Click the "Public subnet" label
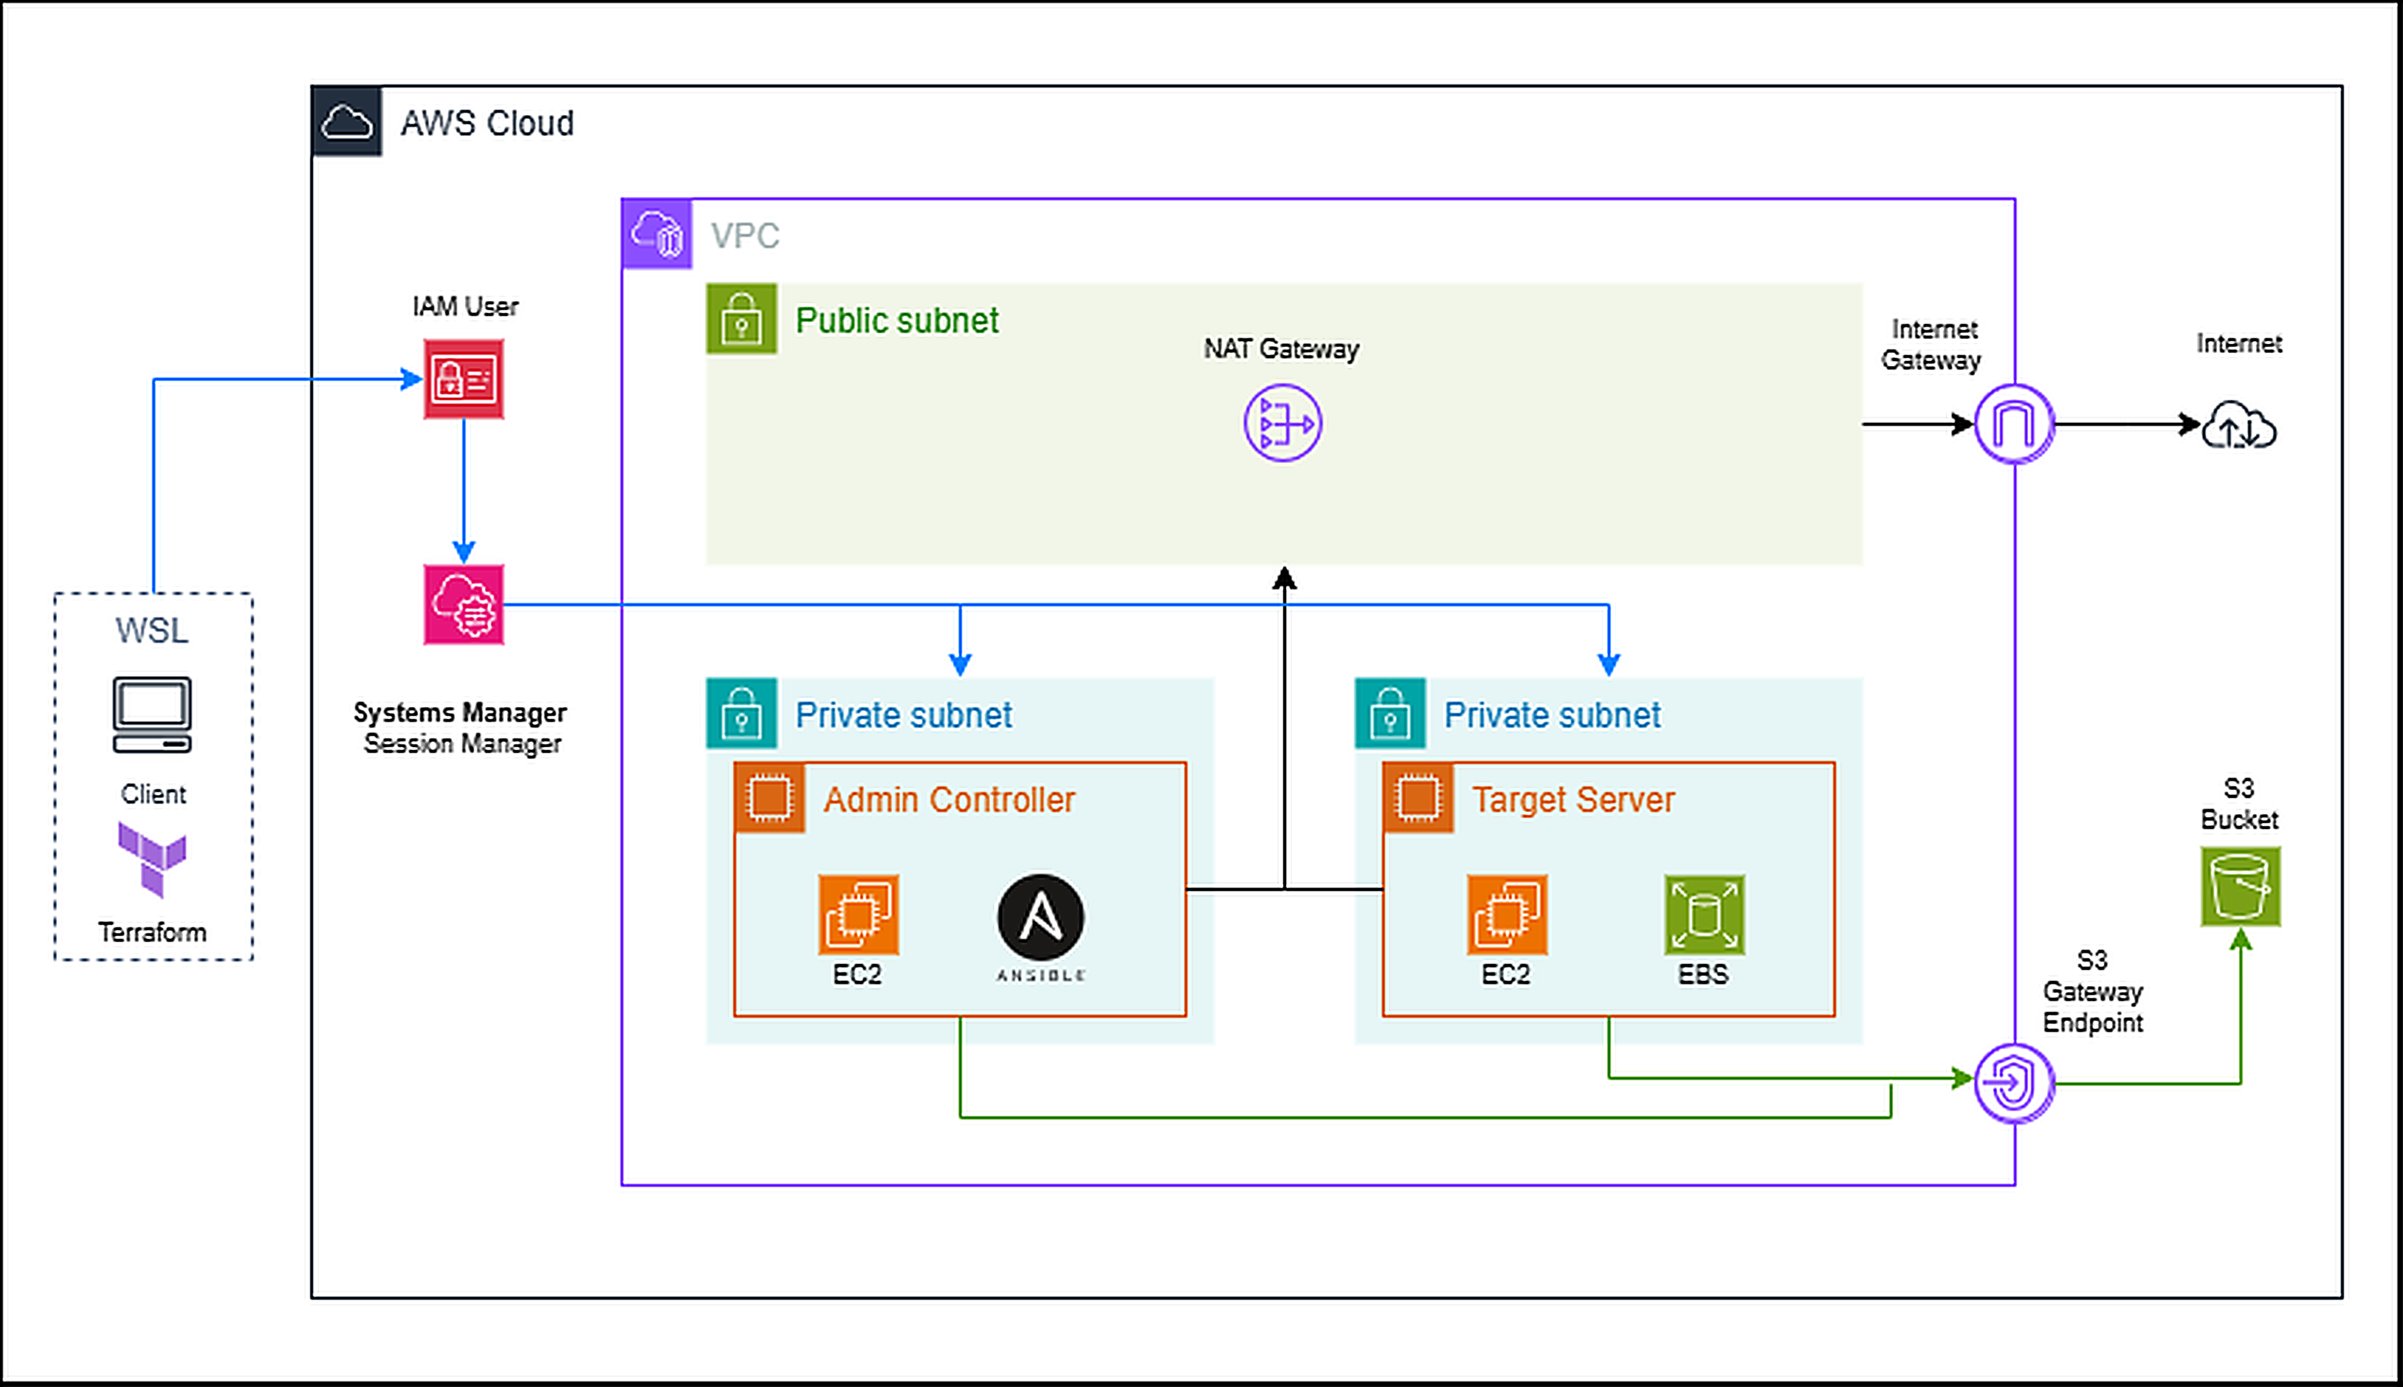The image size is (2403, 1387). 897,320
